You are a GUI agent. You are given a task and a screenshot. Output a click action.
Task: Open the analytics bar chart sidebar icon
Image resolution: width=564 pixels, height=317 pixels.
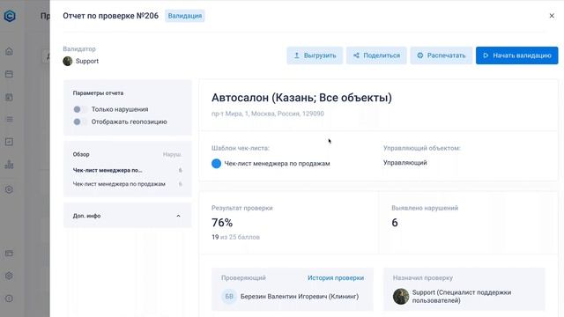pos(10,165)
